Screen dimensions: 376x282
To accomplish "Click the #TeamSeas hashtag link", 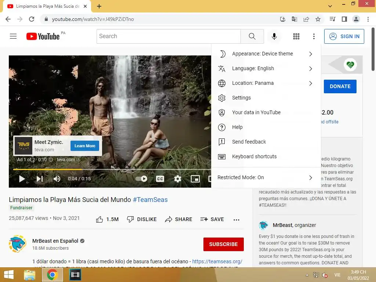I will coord(150,199).
